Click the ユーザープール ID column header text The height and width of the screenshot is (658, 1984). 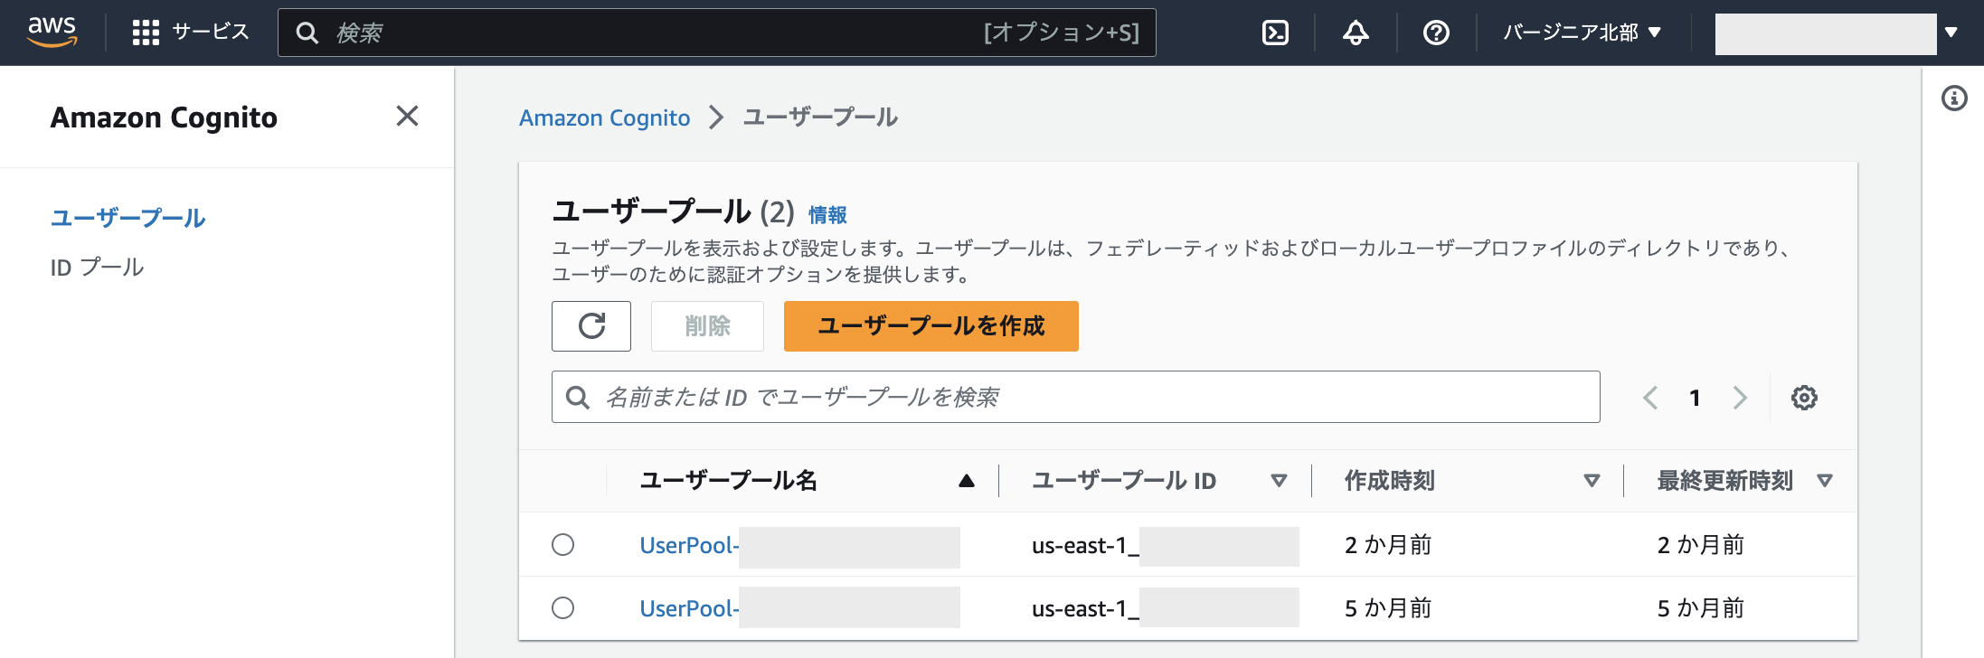1124,481
